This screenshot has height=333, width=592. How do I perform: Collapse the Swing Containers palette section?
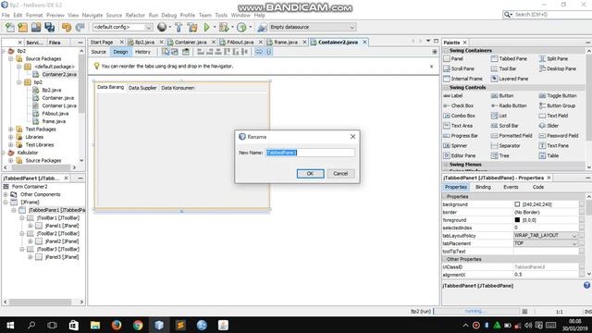[x=446, y=51]
